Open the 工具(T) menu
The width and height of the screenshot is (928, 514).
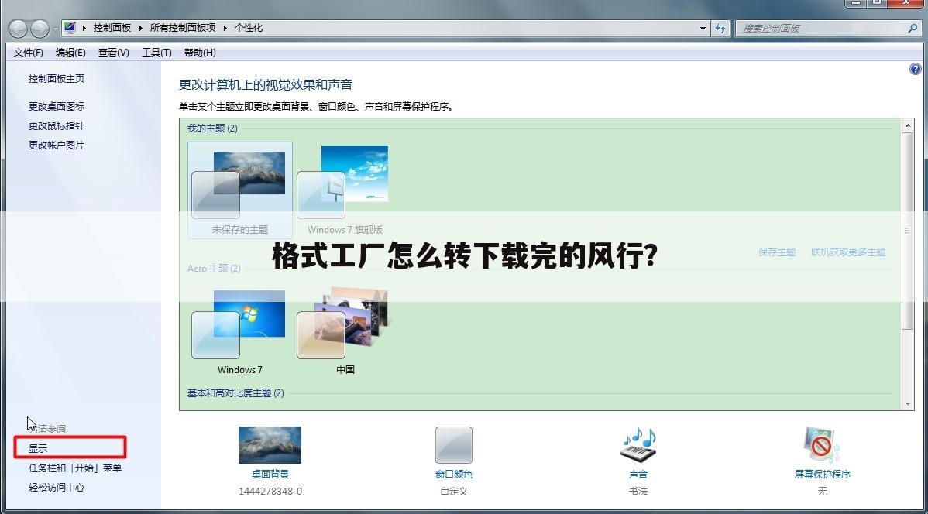tap(156, 52)
